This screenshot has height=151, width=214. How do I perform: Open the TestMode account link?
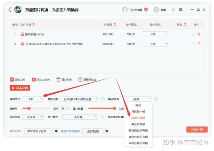pos(136,10)
